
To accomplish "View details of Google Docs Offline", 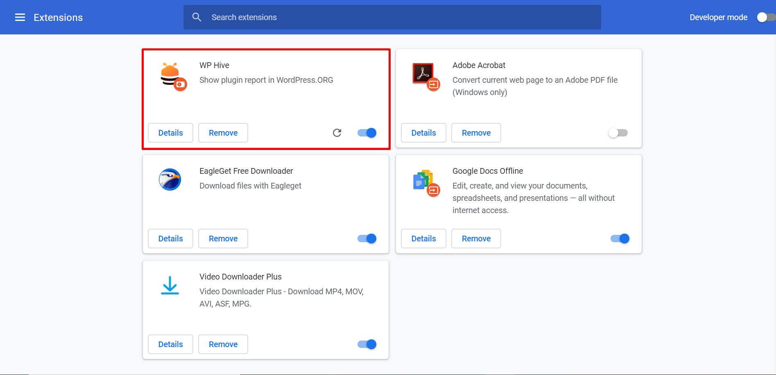I will coord(423,238).
